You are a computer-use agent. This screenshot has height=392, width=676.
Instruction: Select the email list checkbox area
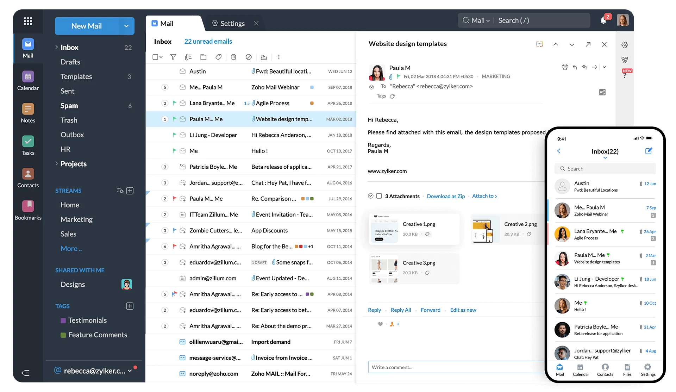coord(155,56)
